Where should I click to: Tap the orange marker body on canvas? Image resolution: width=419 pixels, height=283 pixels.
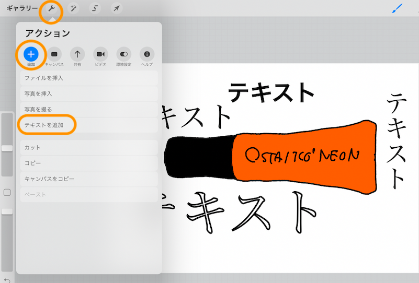coord(304,157)
